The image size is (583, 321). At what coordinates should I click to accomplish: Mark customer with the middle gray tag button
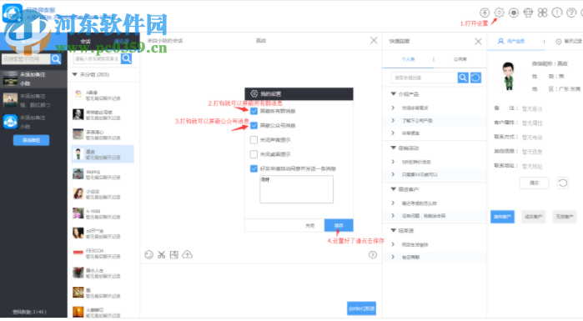point(534,217)
